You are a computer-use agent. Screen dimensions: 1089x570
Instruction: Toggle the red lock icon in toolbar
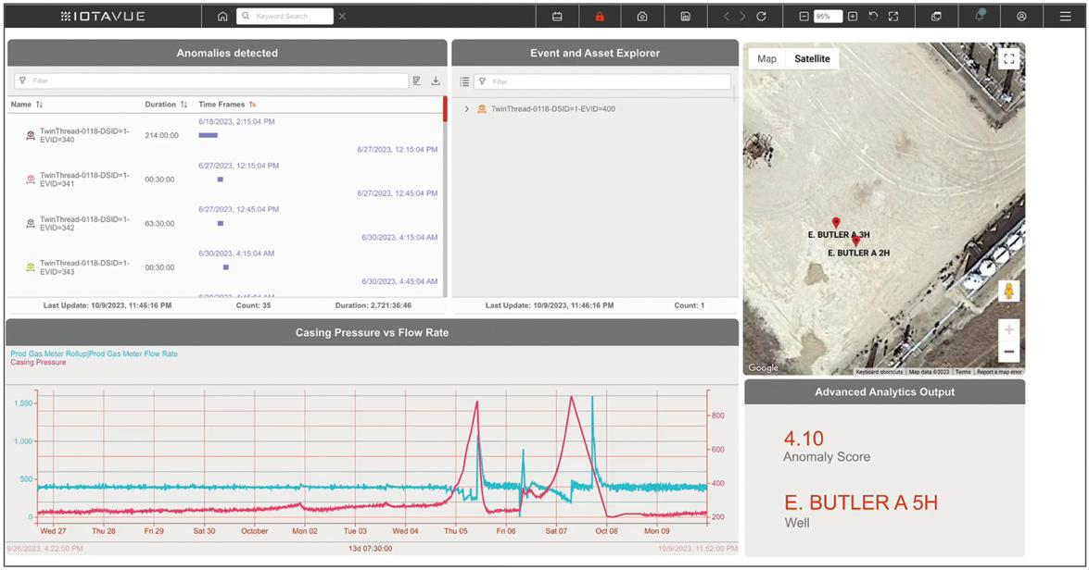600,17
